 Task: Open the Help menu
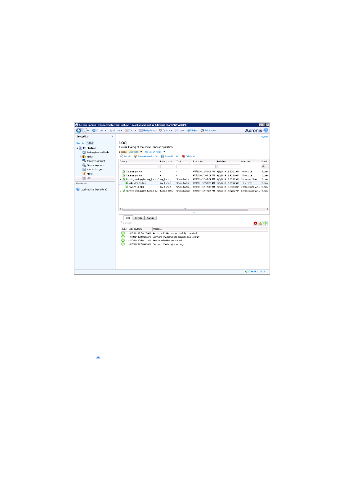coord(193,131)
